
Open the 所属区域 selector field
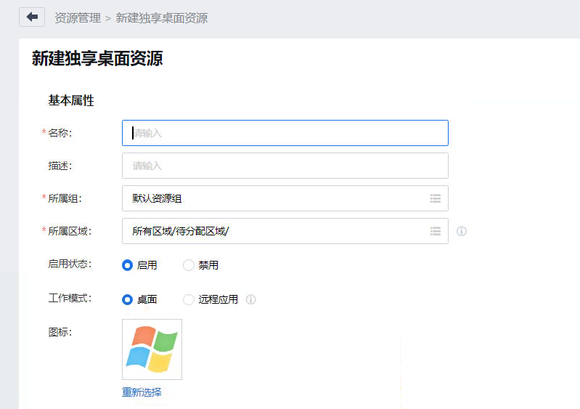click(x=276, y=231)
